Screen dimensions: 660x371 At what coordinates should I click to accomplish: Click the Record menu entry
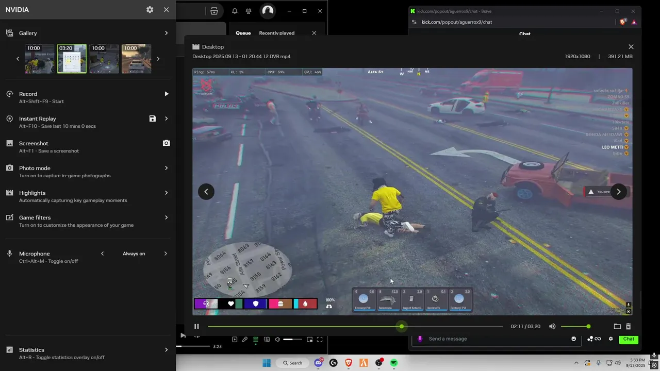pyautogui.click(x=28, y=94)
